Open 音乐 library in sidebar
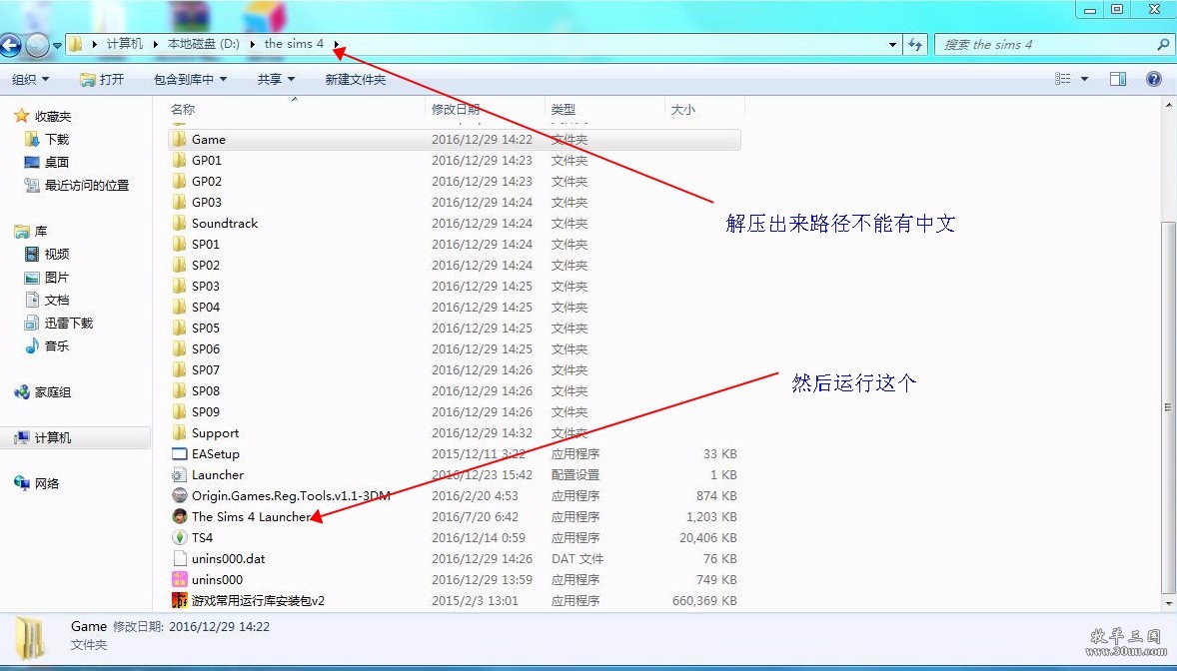This screenshot has height=671, width=1177. tap(57, 346)
